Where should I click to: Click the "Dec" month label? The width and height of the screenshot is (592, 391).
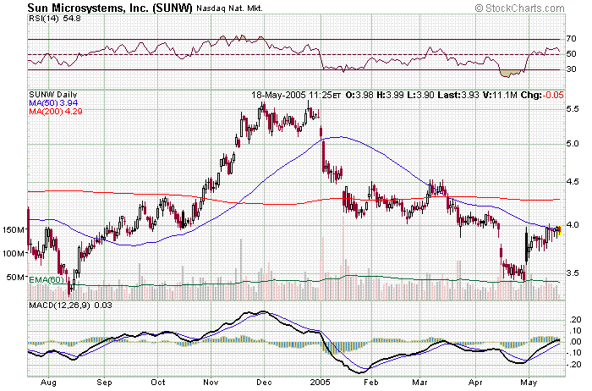(264, 383)
